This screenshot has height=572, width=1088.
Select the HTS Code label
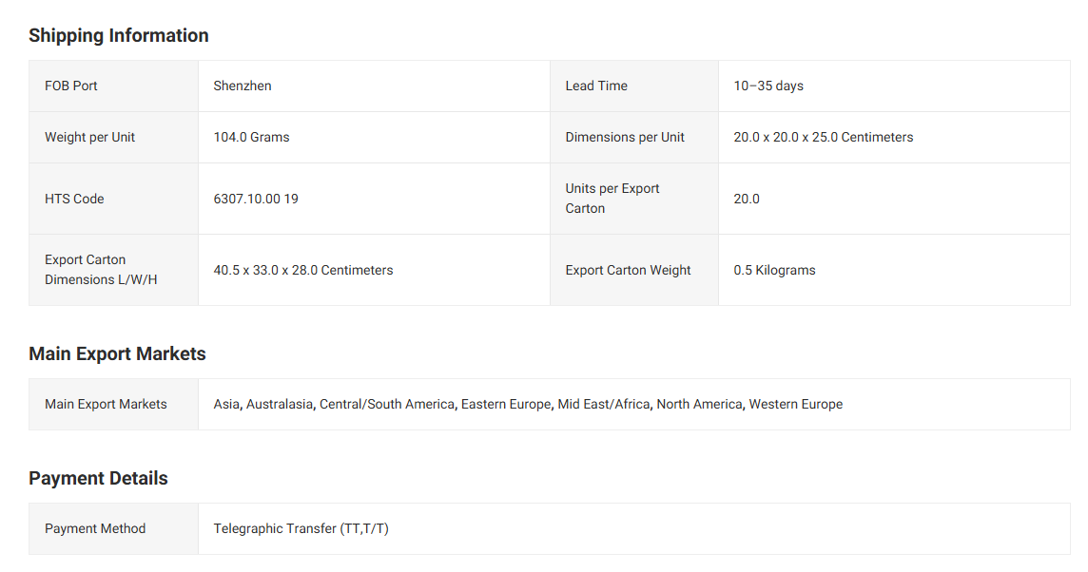tap(74, 199)
